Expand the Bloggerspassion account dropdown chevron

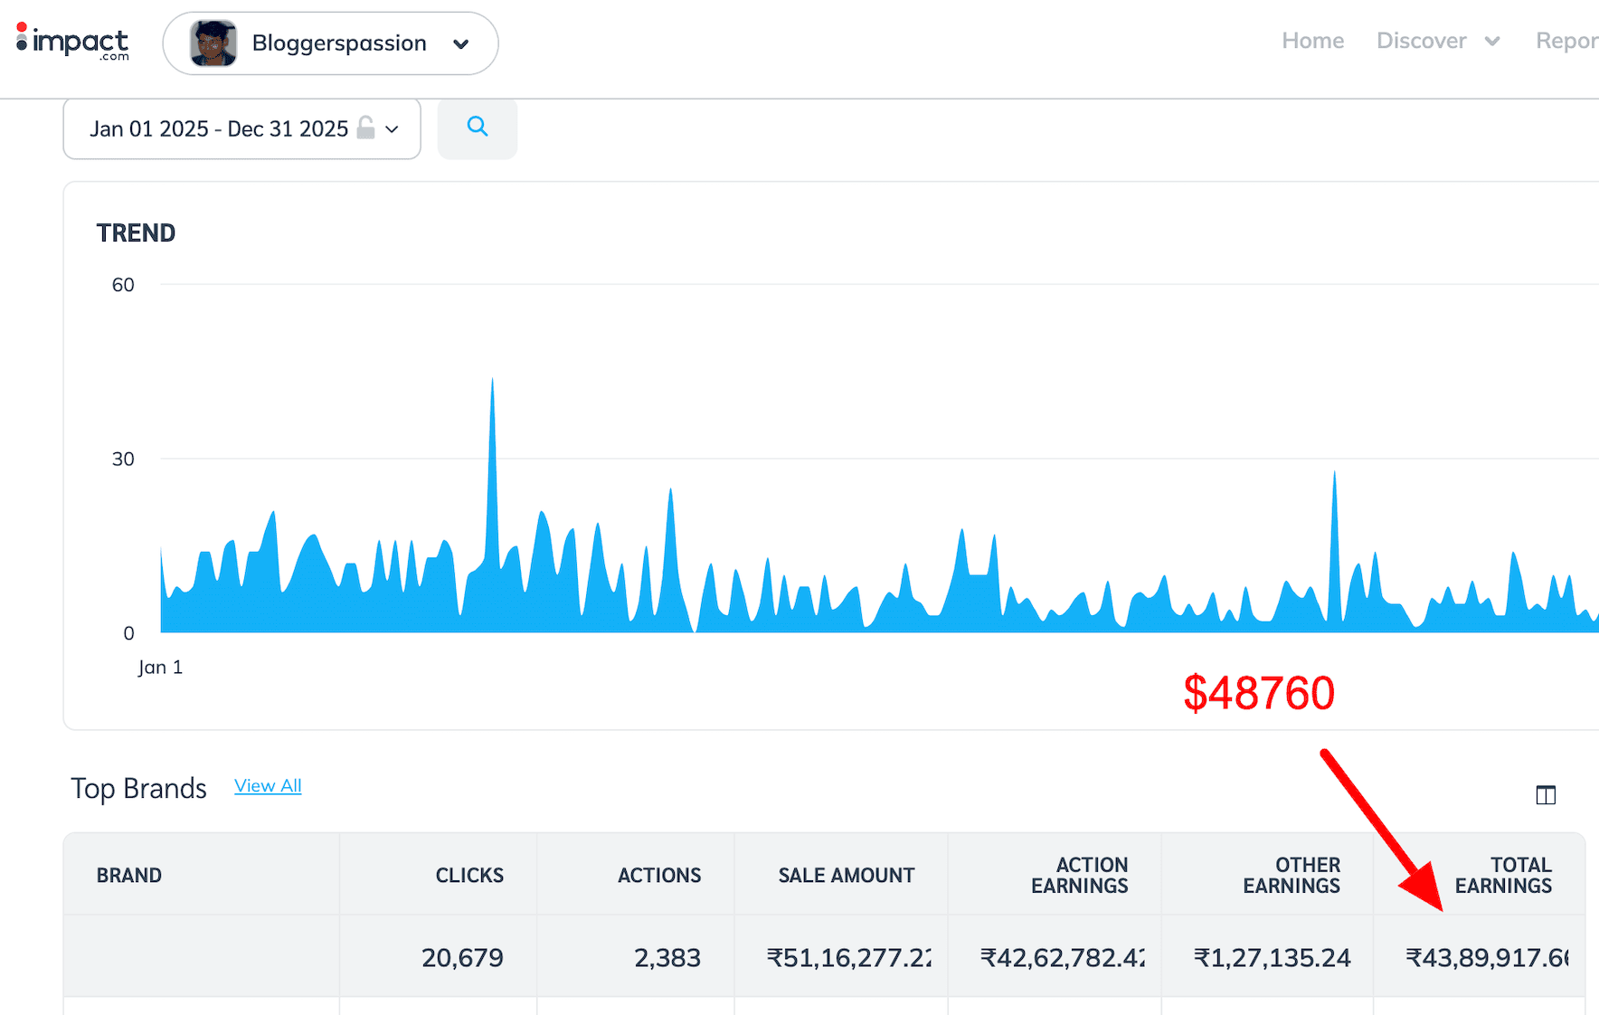tap(461, 44)
